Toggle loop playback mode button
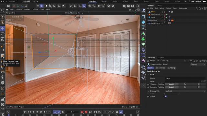 point(55,112)
